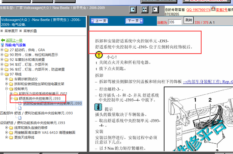Click the green back arrow icon
The height and width of the screenshot is (154, 233).
pyautogui.click(x=3, y=40)
